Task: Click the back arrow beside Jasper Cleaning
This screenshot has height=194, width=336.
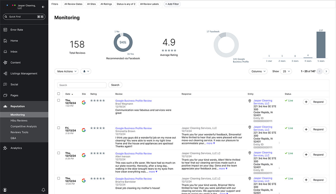Action: pos(43,7)
